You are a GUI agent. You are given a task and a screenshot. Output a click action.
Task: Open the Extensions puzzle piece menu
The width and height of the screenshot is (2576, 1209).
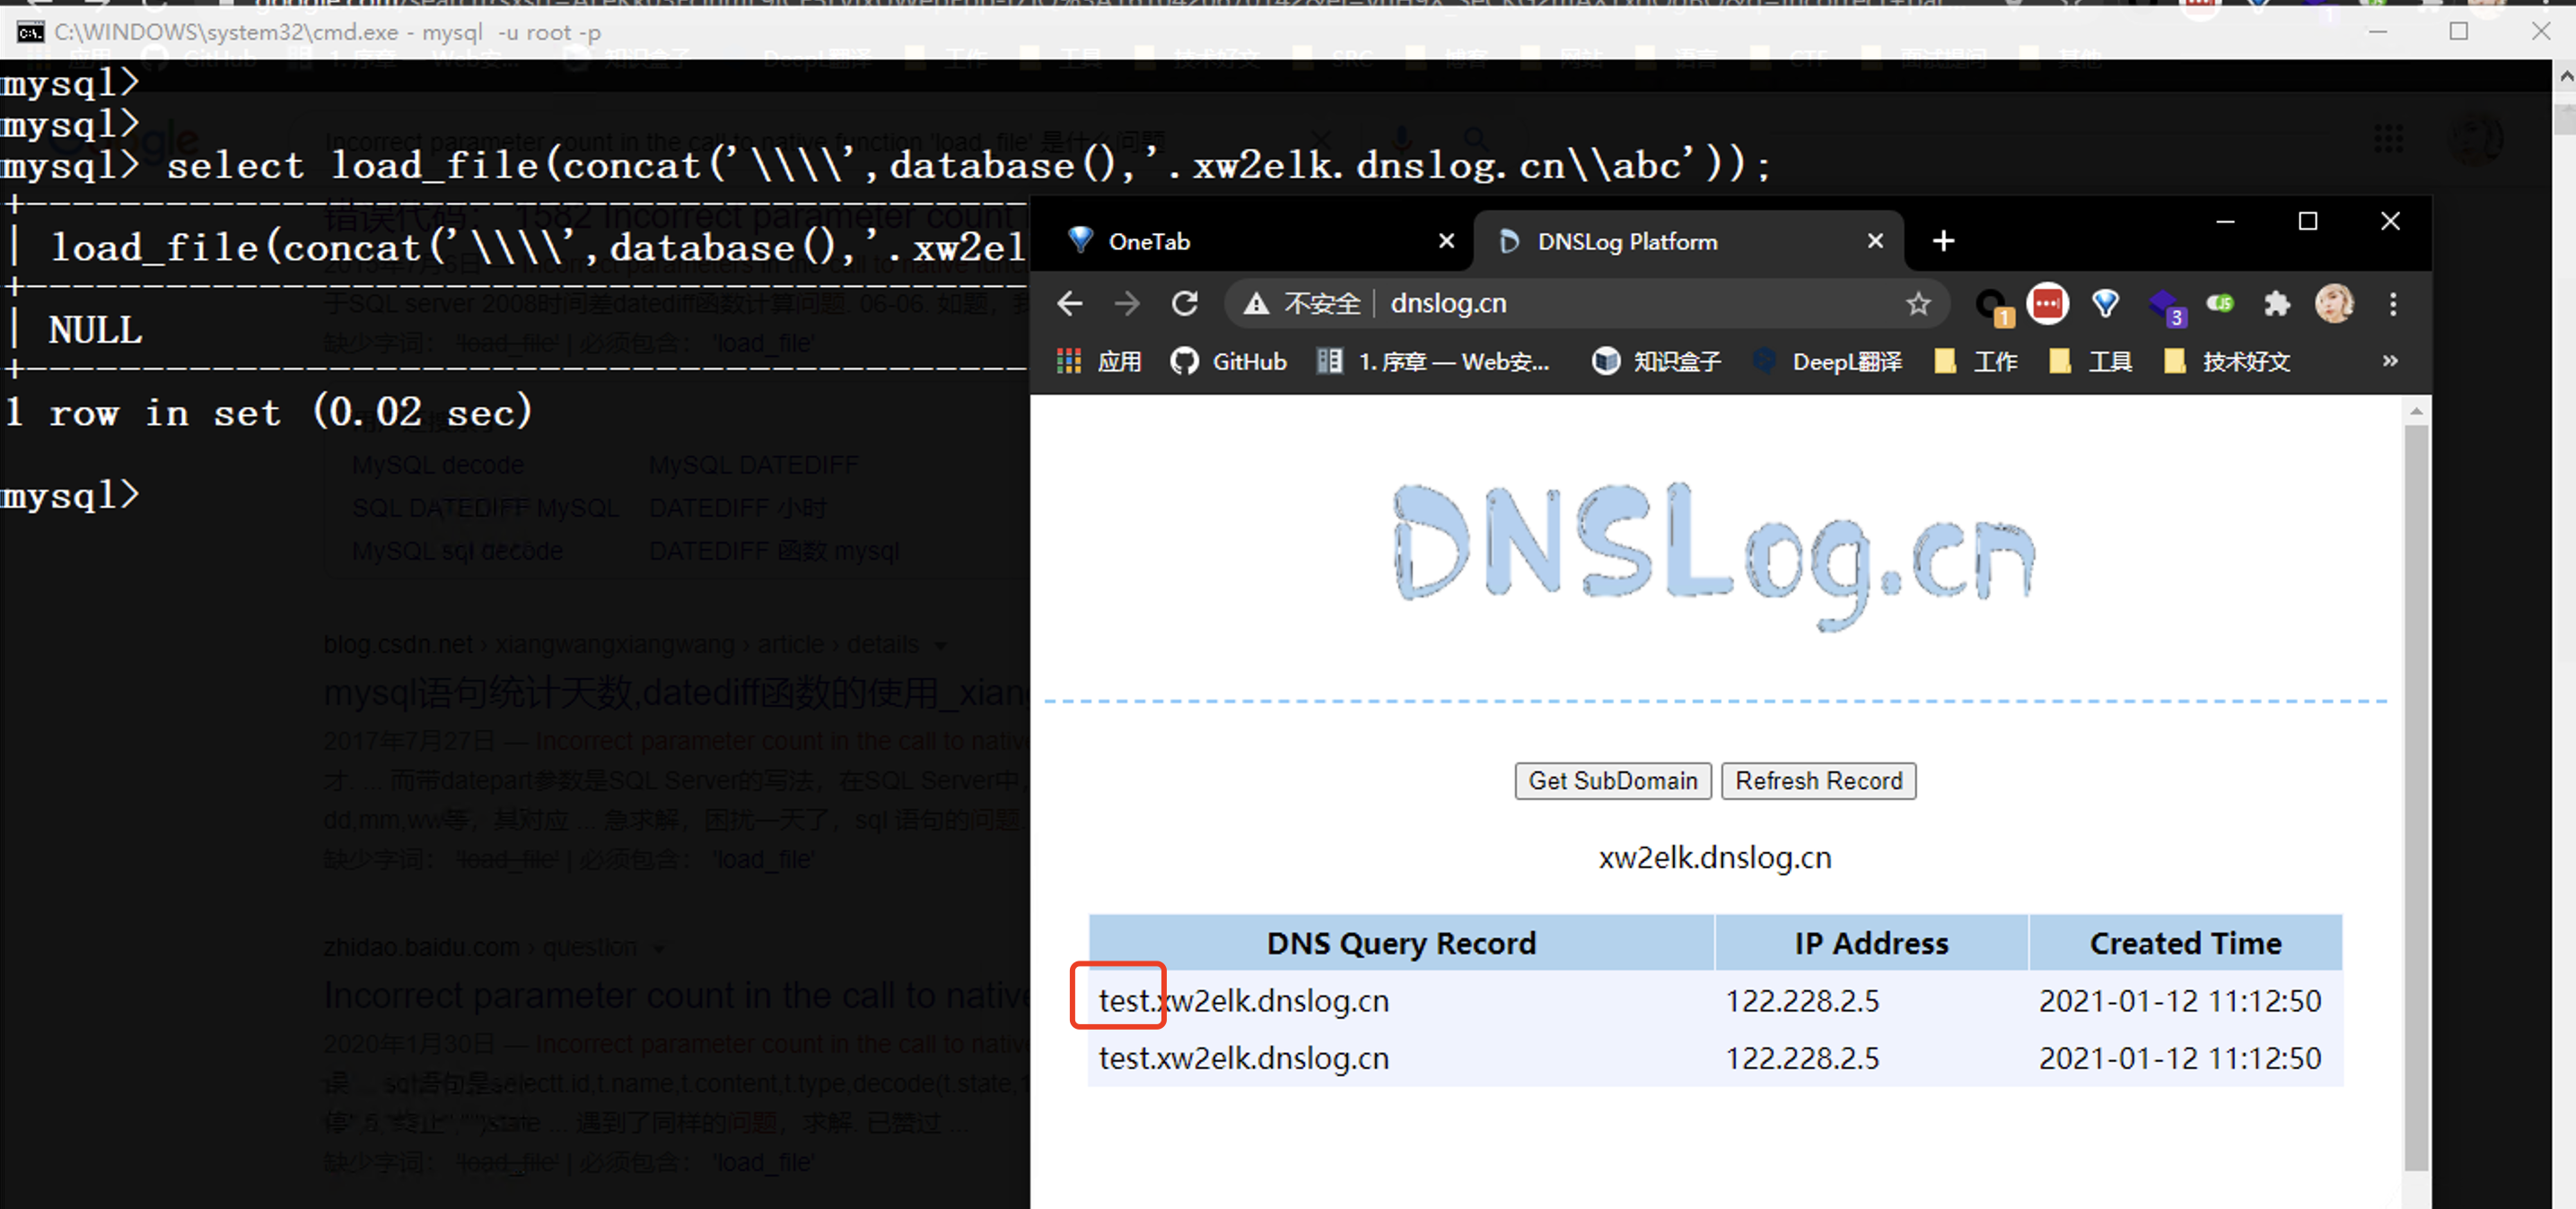(2276, 304)
